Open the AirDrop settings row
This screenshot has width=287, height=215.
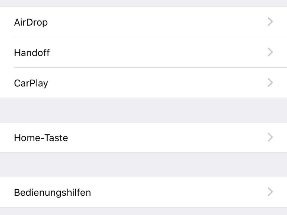click(x=143, y=22)
